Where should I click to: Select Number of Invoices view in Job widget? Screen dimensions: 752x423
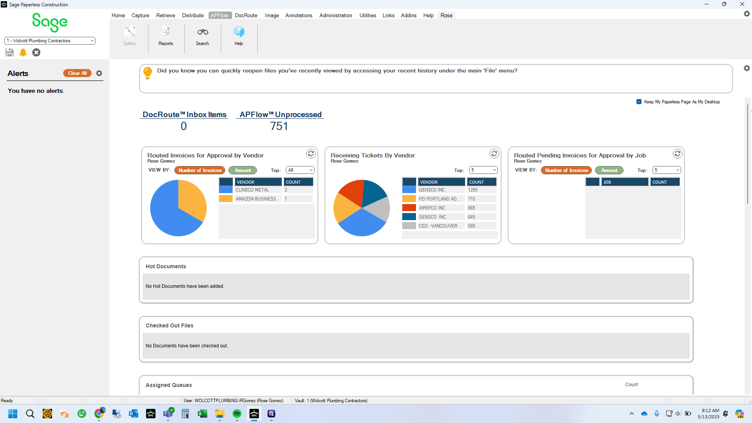pyautogui.click(x=566, y=170)
